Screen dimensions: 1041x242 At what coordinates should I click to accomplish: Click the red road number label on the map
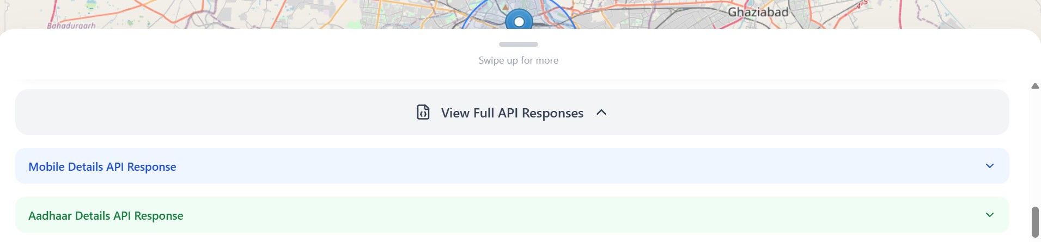(861, 4)
